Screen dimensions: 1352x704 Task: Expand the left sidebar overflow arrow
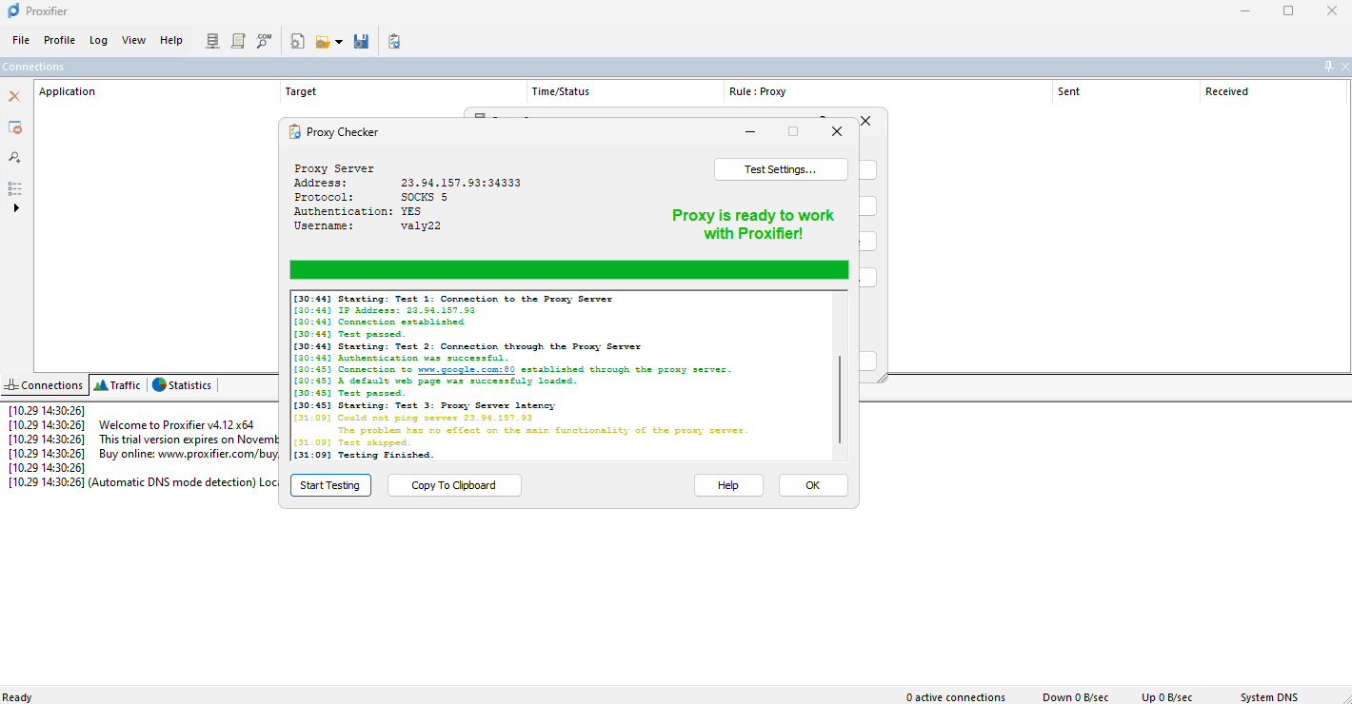point(15,207)
